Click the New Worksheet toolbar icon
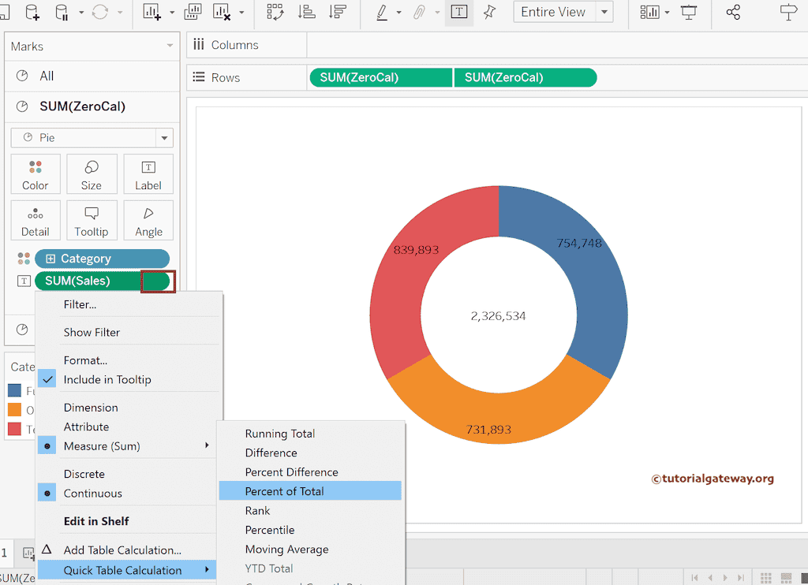This screenshot has height=585, width=808. click(152, 12)
